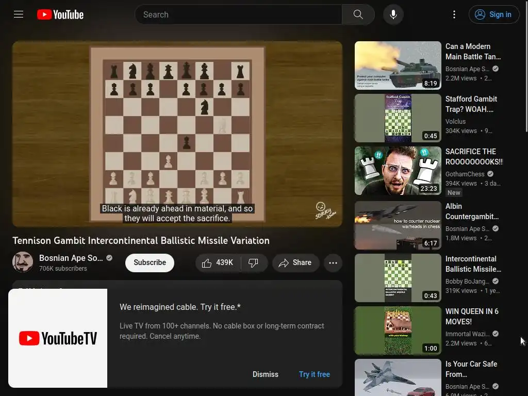Open Albin Countergambit video thumbnail
The height and width of the screenshot is (396, 528).
click(x=398, y=225)
